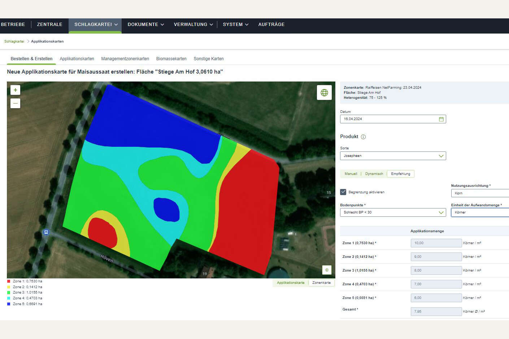The image size is (509, 339).
Task: Expand the System menu
Action: [x=235, y=25]
